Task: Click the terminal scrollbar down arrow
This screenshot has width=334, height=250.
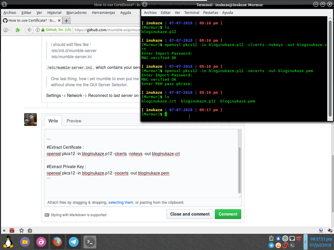Action: tap(330, 119)
